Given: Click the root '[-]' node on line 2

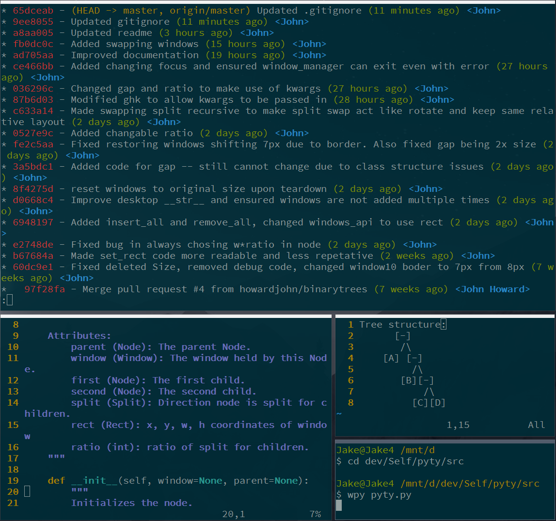Looking at the screenshot, I should point(403,336).
